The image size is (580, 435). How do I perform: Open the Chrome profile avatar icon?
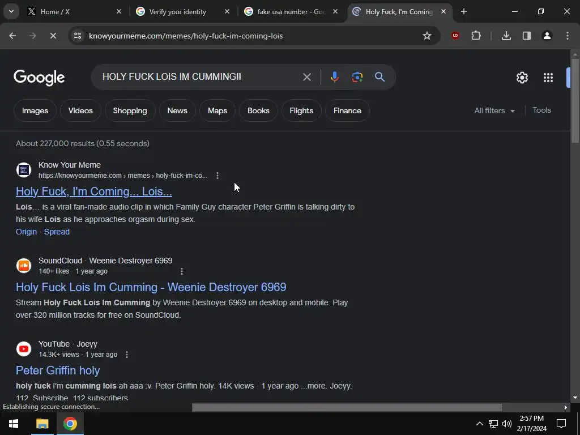coord(547,36)
